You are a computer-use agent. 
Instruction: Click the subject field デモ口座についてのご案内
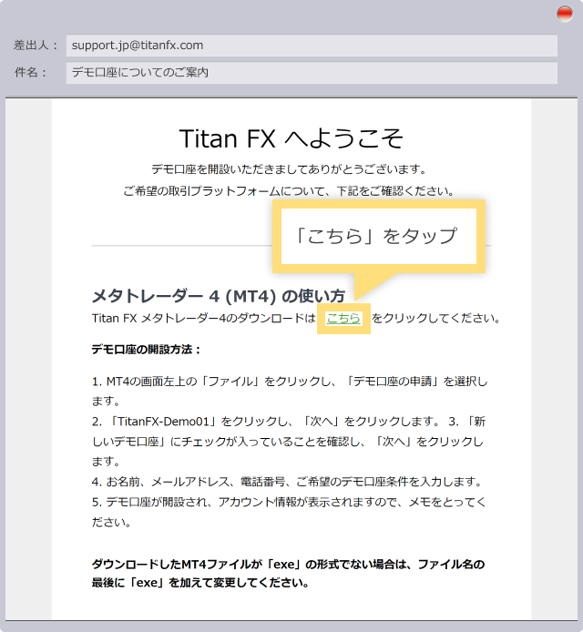(312, 73)
